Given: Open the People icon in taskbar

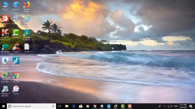Looking at the screenshot, I should (x=160, y=106).
